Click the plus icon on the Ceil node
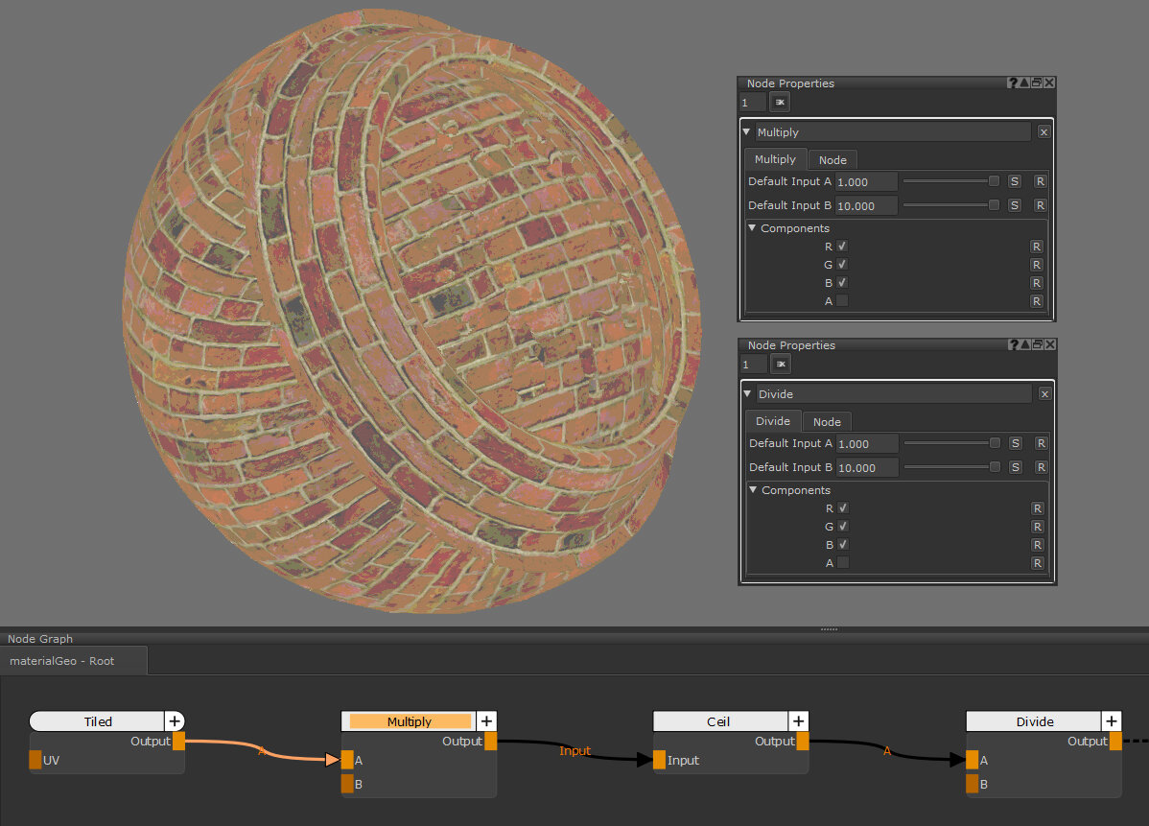Viewport: 1149px width, 826px height. [x=798, y=721]
